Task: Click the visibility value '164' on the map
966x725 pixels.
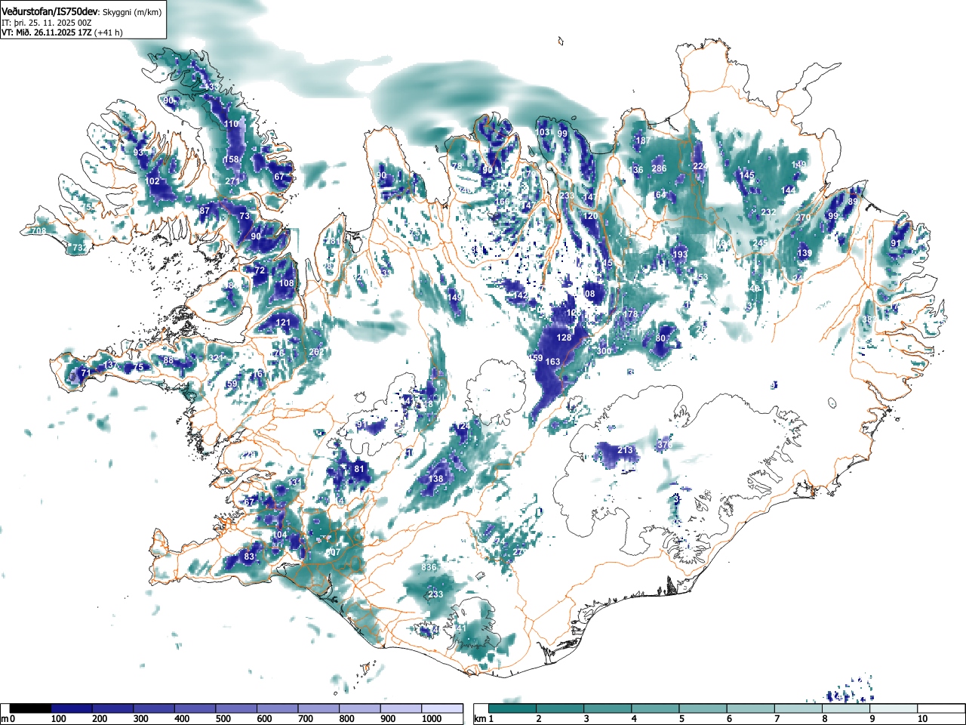Action: tap(660, 195)
